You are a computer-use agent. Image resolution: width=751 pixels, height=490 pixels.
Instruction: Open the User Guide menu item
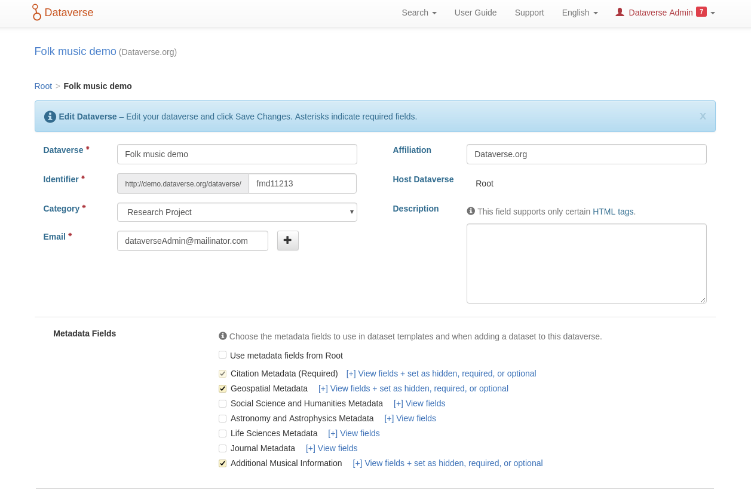coord(476,13)
